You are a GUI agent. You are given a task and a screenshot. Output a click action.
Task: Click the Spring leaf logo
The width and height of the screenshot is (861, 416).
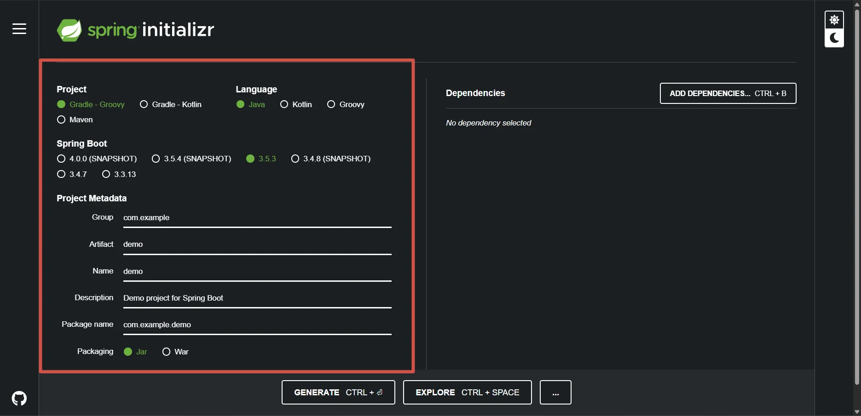pos(69,30)
